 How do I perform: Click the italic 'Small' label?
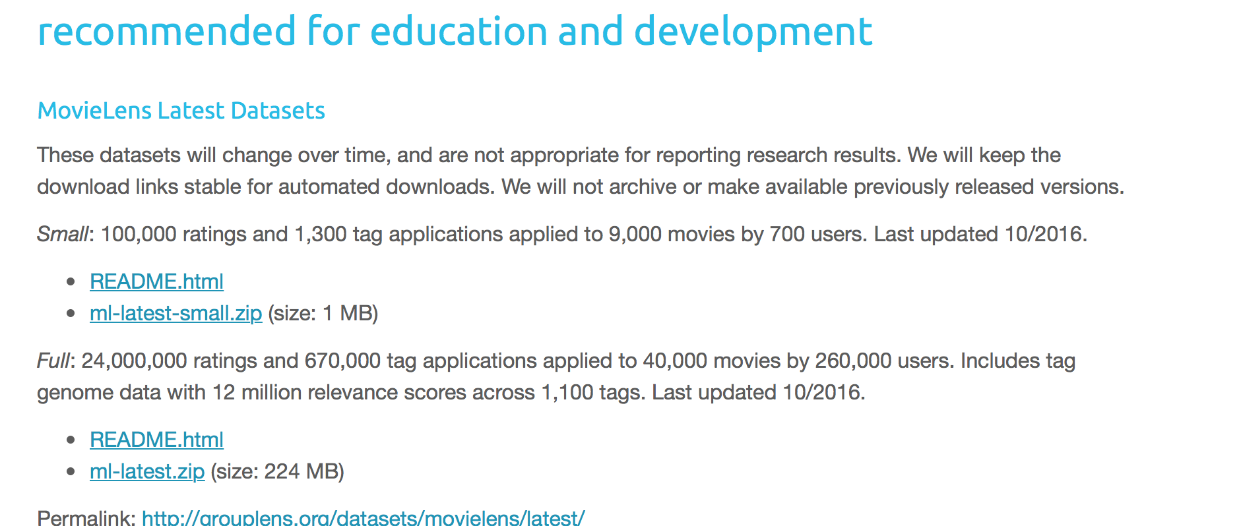62,234
